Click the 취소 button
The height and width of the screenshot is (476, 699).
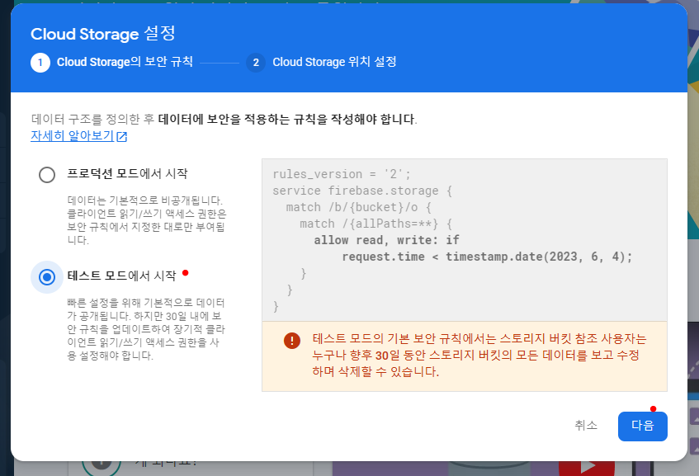pyautogui.click(x=586, y=426)
